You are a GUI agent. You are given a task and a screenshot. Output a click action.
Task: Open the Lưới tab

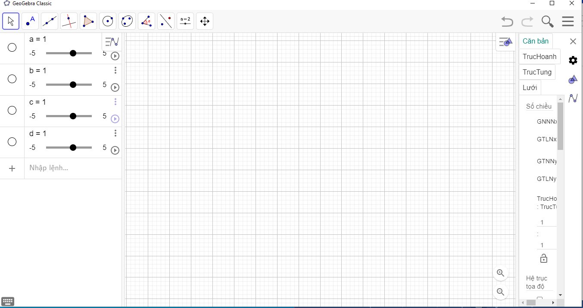(x=530, y=87)
